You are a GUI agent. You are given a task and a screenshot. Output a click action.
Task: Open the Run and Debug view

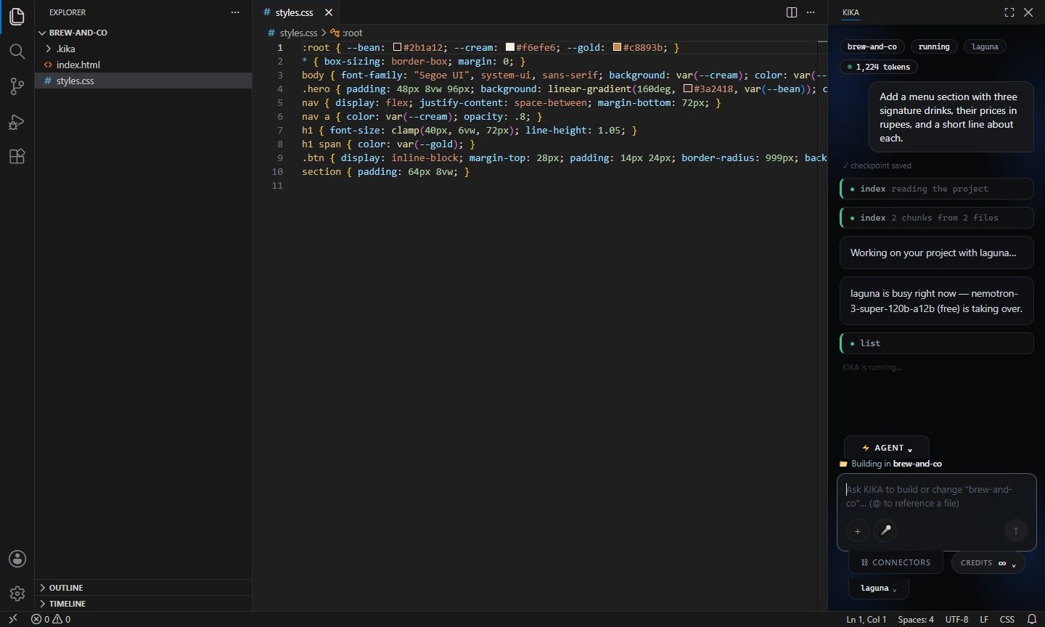point(17,121)
